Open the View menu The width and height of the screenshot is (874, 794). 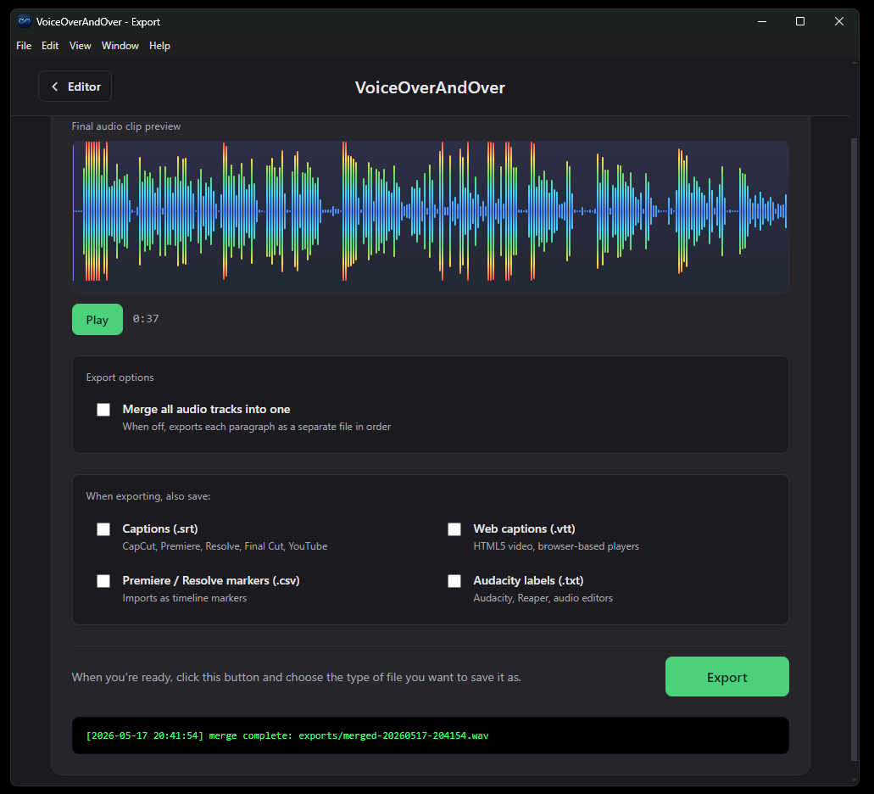click(80, 46)
